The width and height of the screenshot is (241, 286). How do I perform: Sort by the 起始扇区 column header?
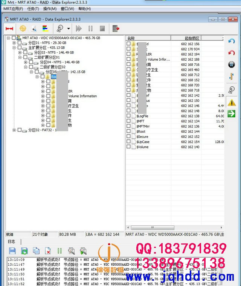(186, 38)
